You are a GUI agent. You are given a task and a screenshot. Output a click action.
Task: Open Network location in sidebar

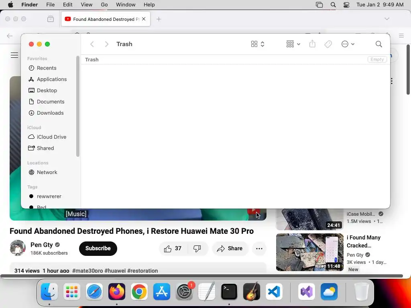coord(47,172)
